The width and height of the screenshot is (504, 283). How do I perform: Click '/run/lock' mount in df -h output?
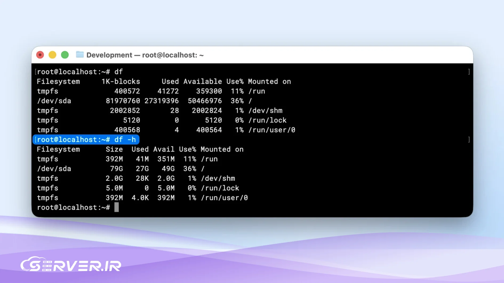[x=220, y=188]
